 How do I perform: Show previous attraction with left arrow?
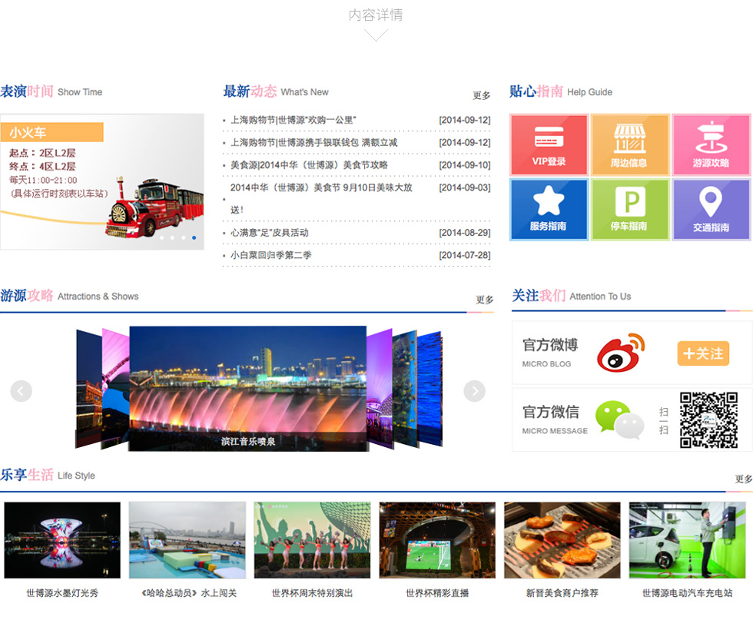coord(22,391)
